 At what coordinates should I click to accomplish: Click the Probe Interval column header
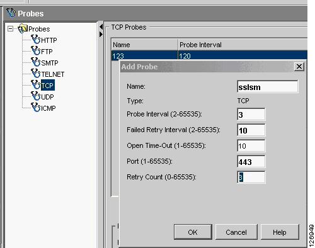[243, 45]
